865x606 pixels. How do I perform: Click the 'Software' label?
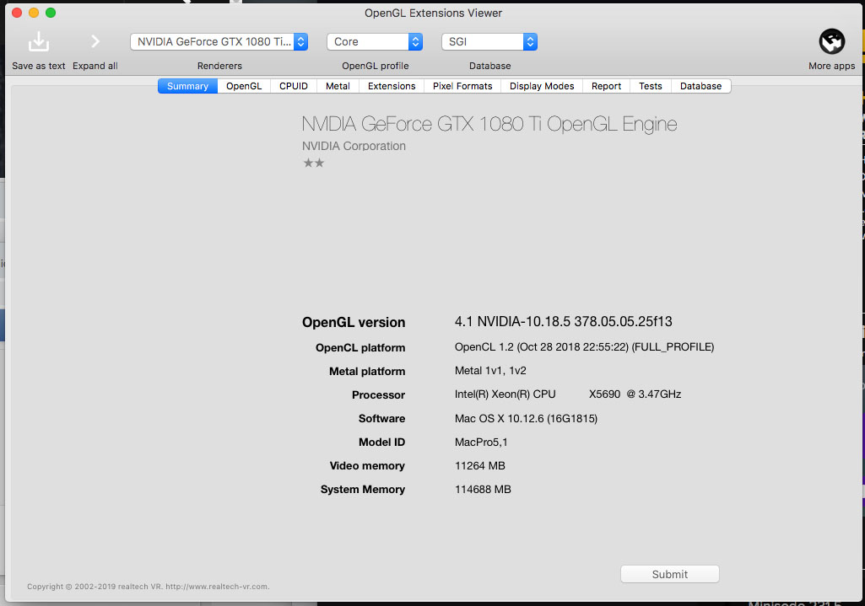pos(381,419)
